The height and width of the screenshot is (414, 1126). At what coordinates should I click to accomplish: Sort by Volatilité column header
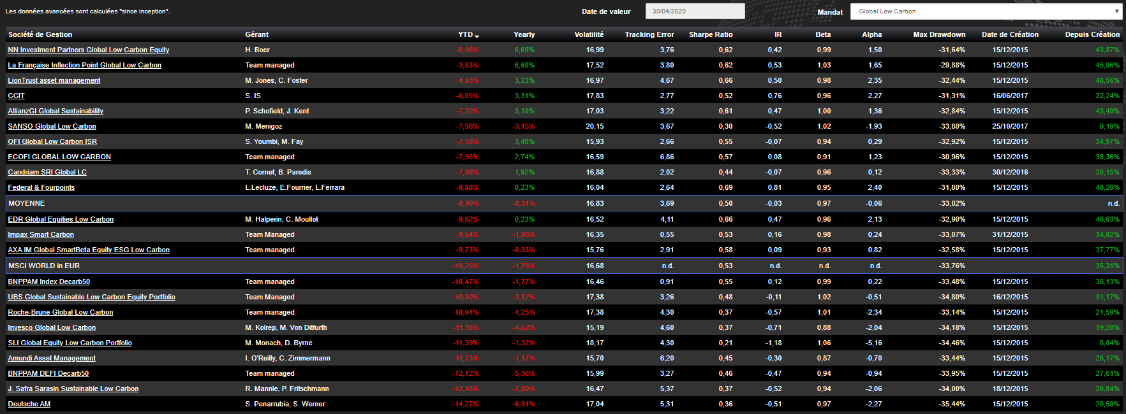[589, 34]
